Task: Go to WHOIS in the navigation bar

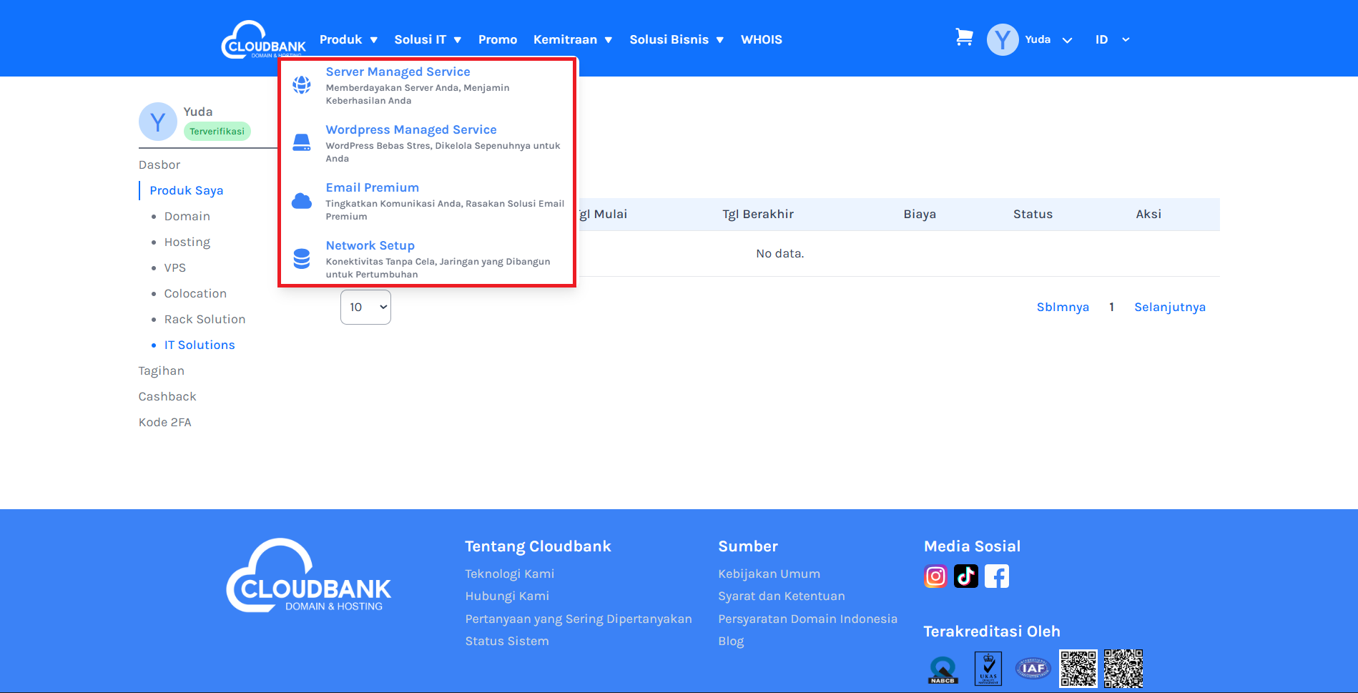Action: (761, 40)
